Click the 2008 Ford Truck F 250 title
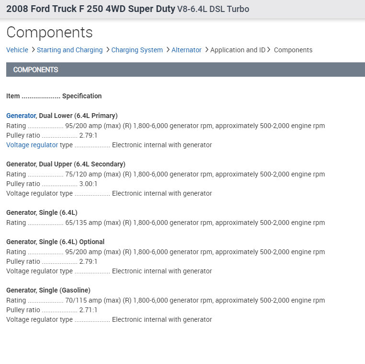 91,9
